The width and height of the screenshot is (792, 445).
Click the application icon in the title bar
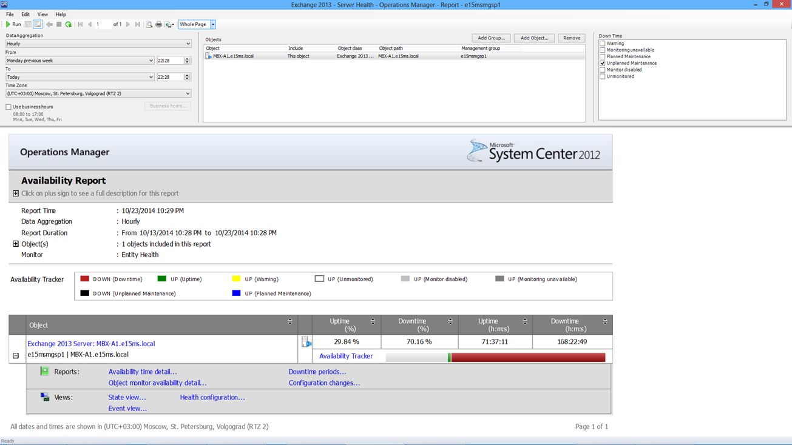coord(5,4)
